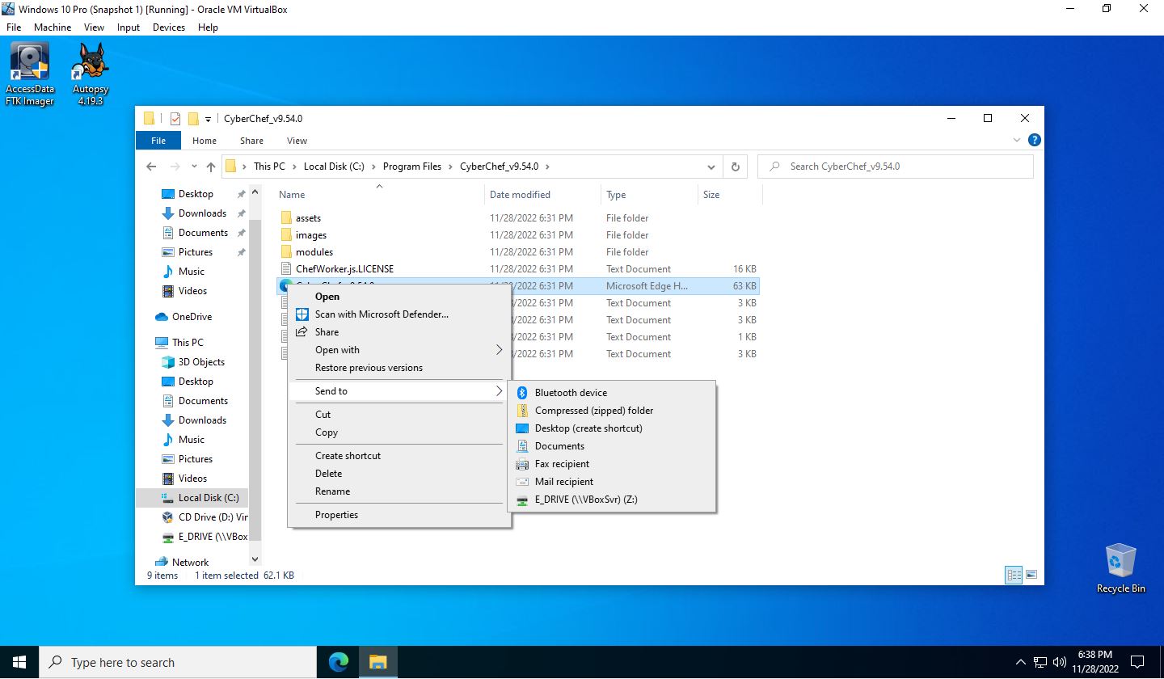Viewport: 1164px width, 679px height.
Task: Open Explorer Help question mark icon
Action: point(1035,140)
